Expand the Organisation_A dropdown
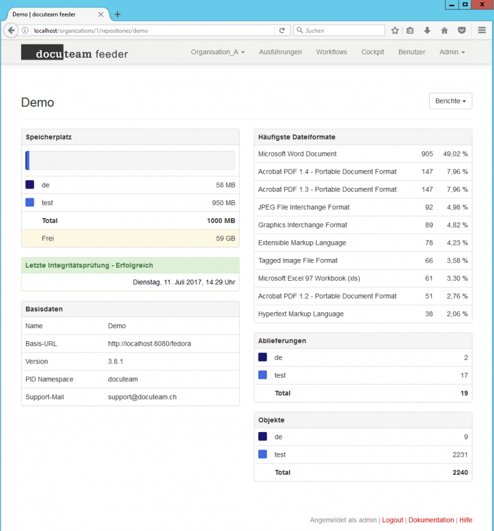This screenshot has width=494, height=531. [x=217, y=52]
